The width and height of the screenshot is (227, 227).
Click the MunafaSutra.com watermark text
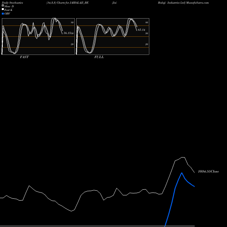coord(197,3)
